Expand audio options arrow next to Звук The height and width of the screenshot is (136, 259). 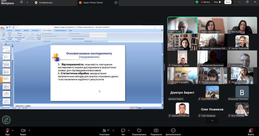click(x=13, y=130)
